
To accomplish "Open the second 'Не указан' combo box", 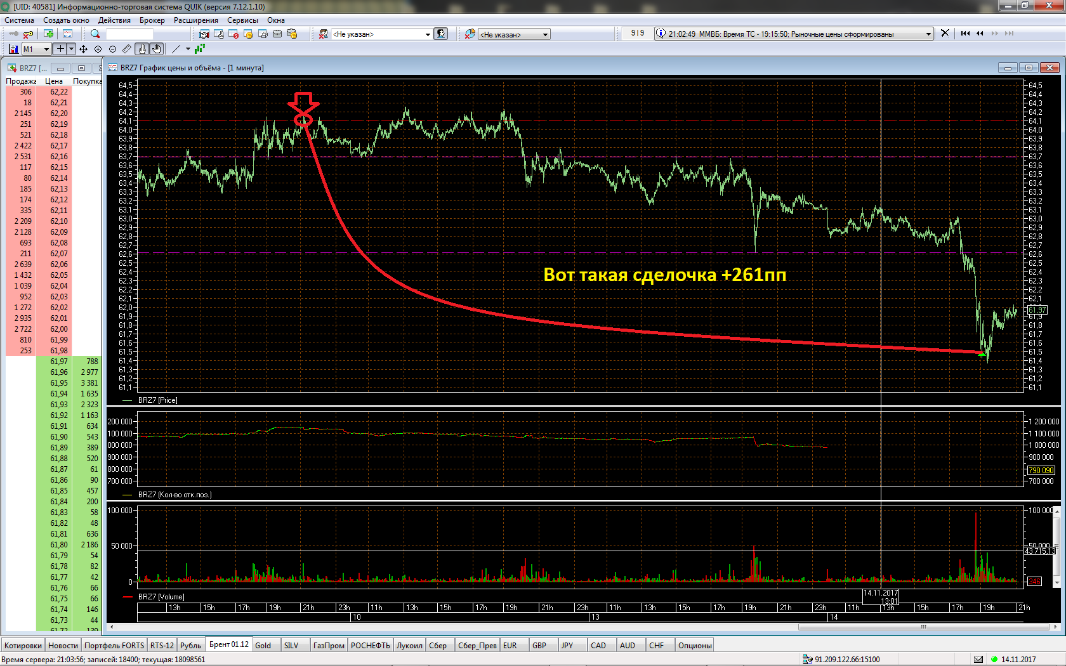I will (515, 34).
